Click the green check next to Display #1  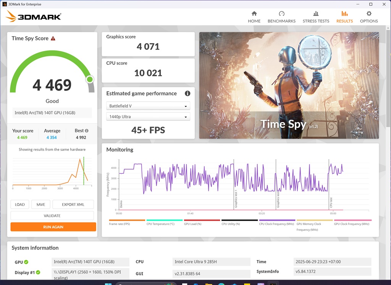point(38,272)
